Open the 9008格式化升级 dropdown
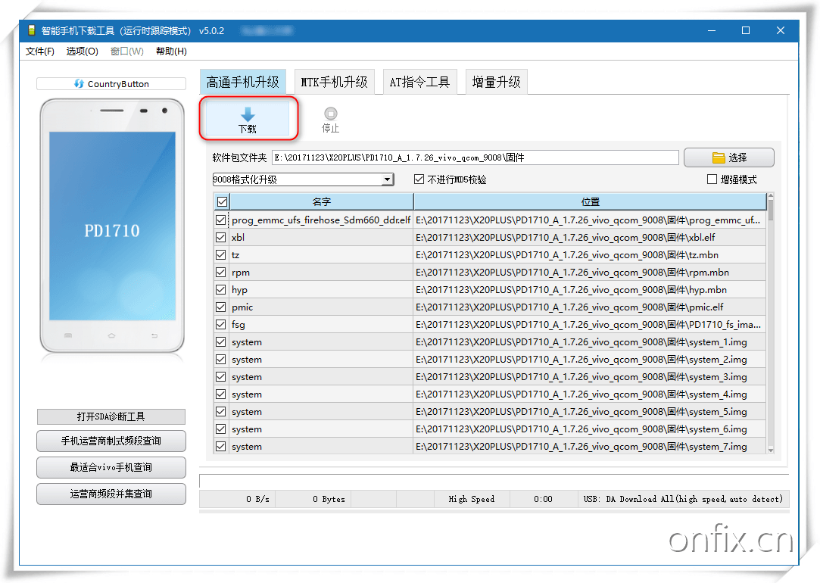 388,179
